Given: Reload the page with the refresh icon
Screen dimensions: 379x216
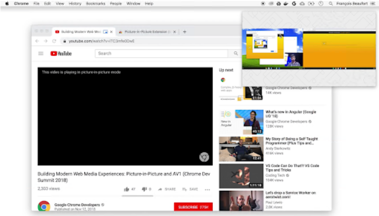Looking at the screenshot, I should pos(54,41).
